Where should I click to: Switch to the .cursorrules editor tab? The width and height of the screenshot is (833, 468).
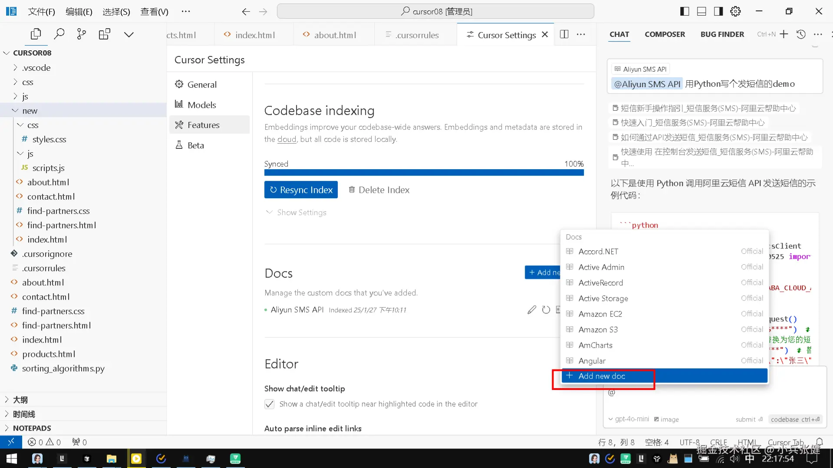tap(415, 35)
